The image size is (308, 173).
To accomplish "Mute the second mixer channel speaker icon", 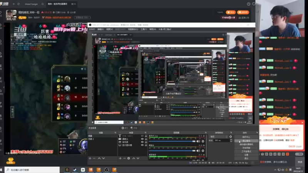I will click(x=198, y=151).
